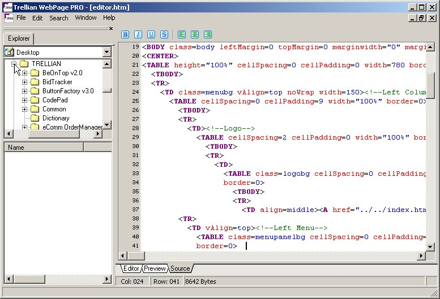The width and height of the screenshot is (440, 299).
Task: Click line number 19 in the gutter
Action: pyautogui.click(x=135, y=47)
